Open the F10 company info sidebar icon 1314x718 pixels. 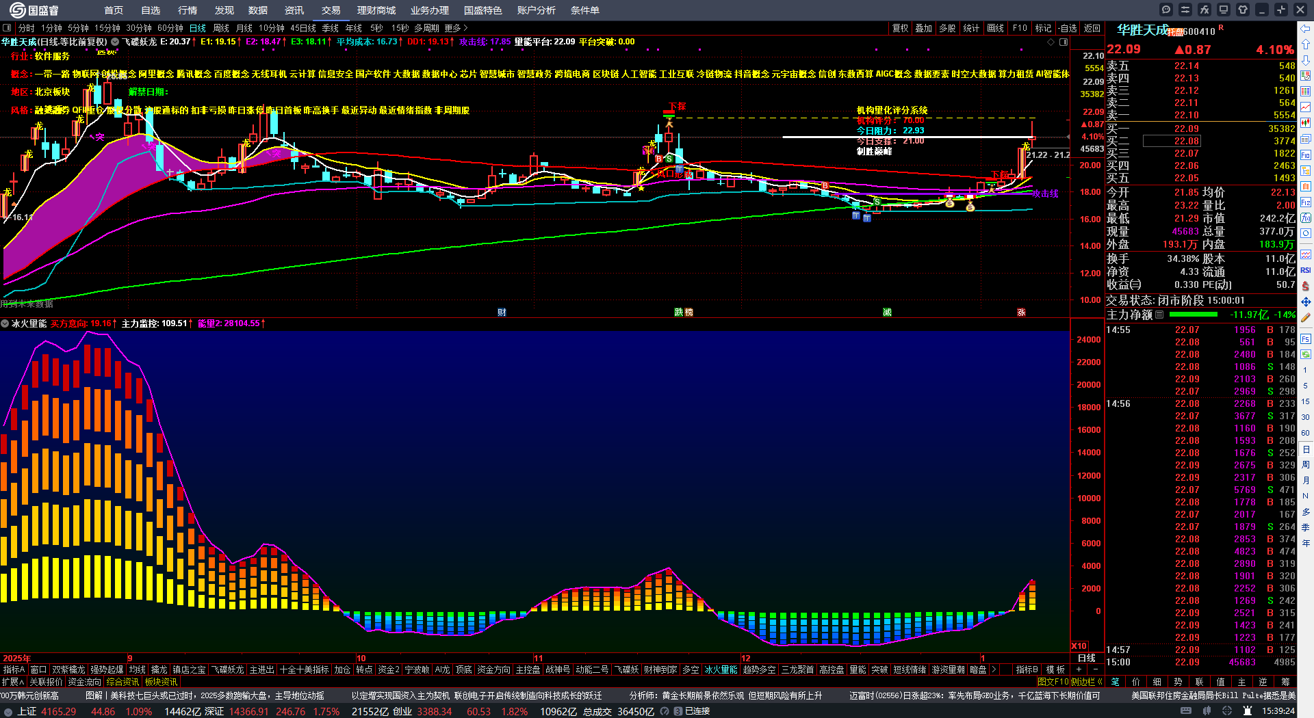pyautogui.click(x=1306, y=155)
